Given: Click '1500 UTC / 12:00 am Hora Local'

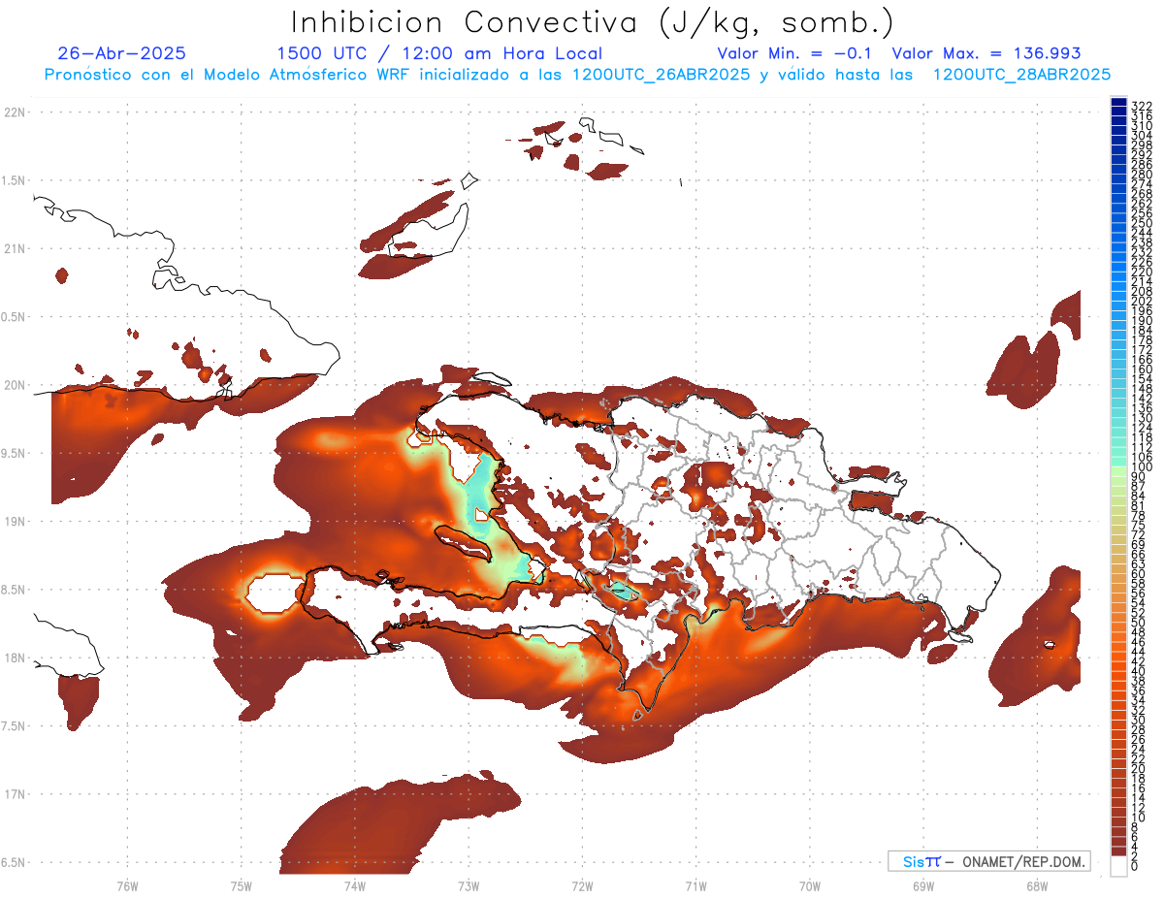Looking at the screenshot, I should click(x=439, y=53).
